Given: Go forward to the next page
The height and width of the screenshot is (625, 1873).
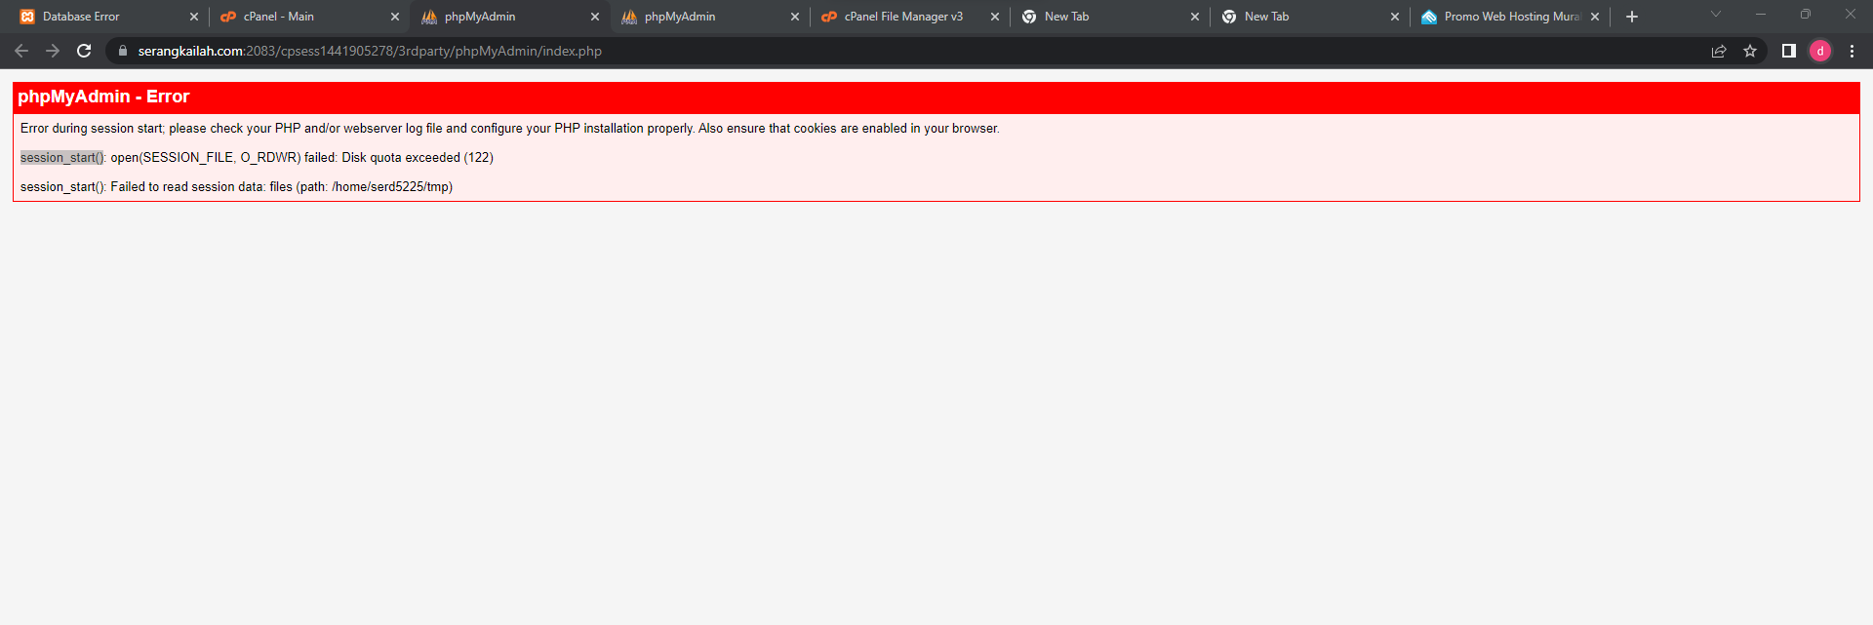Looking at the screenshot, I should tap(53, 51).
